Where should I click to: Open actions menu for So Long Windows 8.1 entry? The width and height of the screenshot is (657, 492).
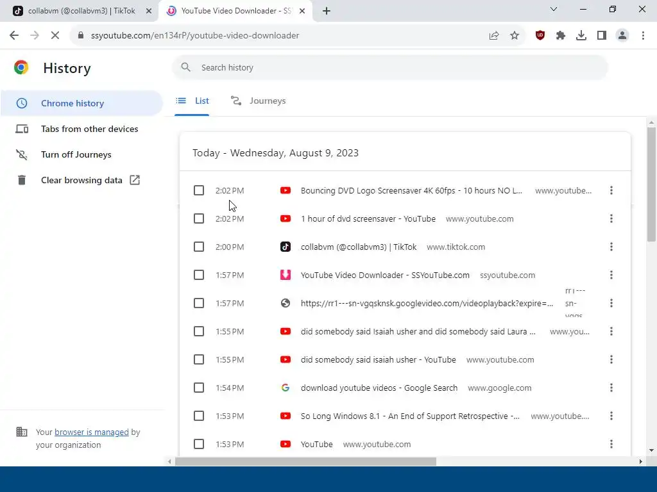click(611, 416)
